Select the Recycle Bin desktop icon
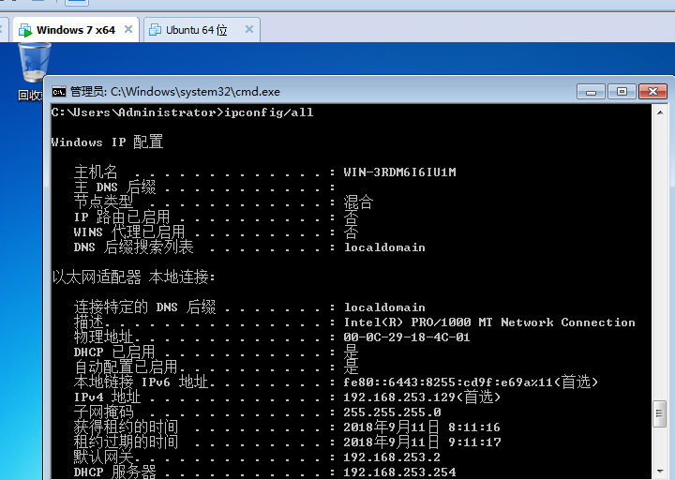Viewport: 675px width, 480px height. point(34,71)
